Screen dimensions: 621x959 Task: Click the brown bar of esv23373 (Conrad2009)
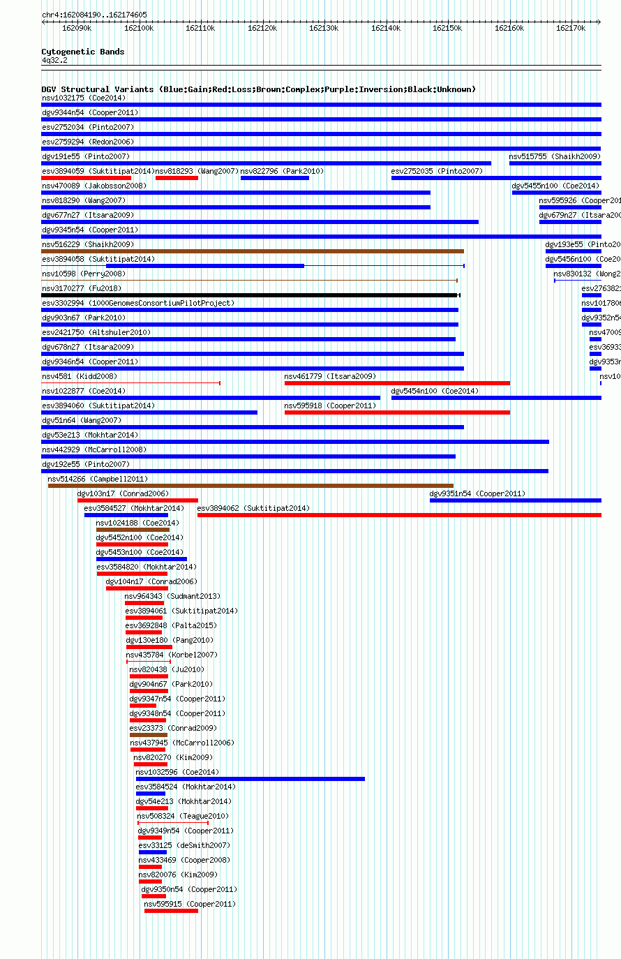(149, 735)
